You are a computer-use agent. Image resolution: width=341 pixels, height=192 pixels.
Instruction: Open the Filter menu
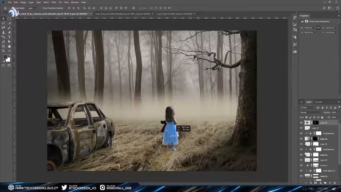pyautogui.click(x=54, y=2)
